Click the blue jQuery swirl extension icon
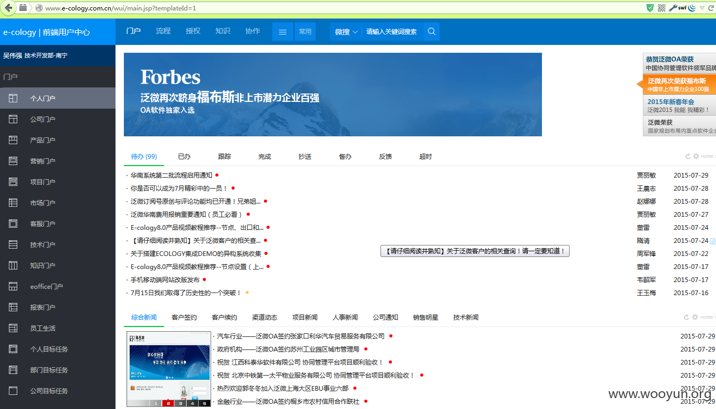The image size is (716, 409). click(x=692, y=8)
